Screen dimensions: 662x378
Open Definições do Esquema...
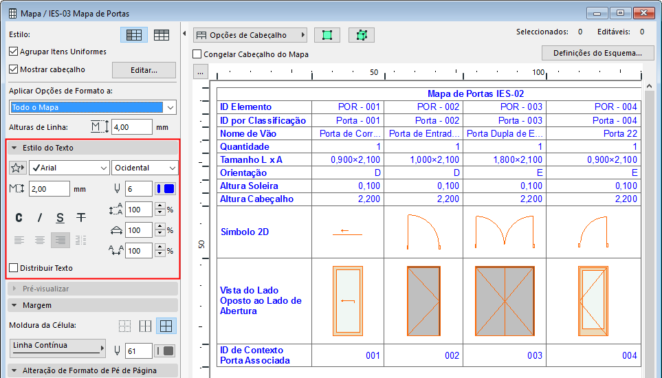click(x=597, y=53)
